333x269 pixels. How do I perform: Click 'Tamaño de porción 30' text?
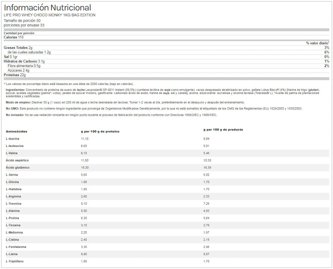22,21
